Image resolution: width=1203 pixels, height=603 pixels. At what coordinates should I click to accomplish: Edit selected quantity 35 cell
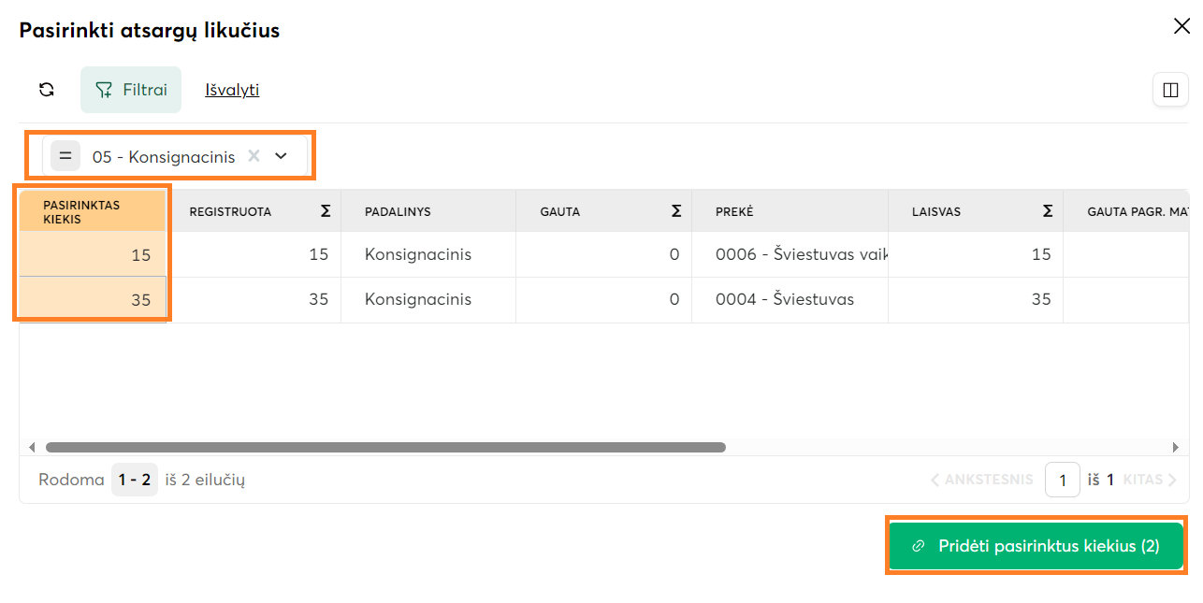[x=93, y=300]
